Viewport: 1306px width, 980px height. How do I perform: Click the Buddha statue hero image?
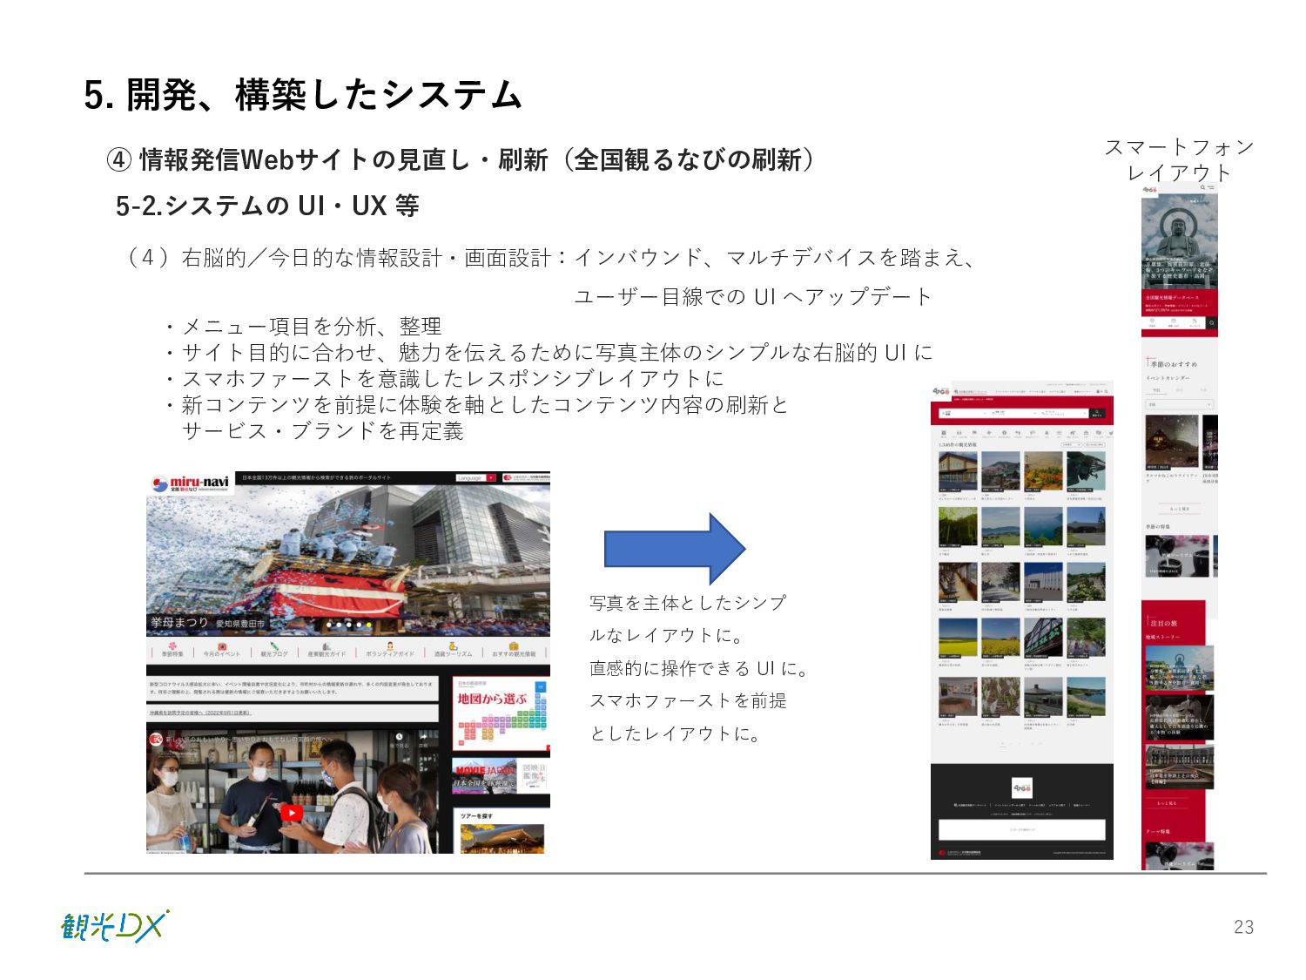click(x=1180, y=240)
